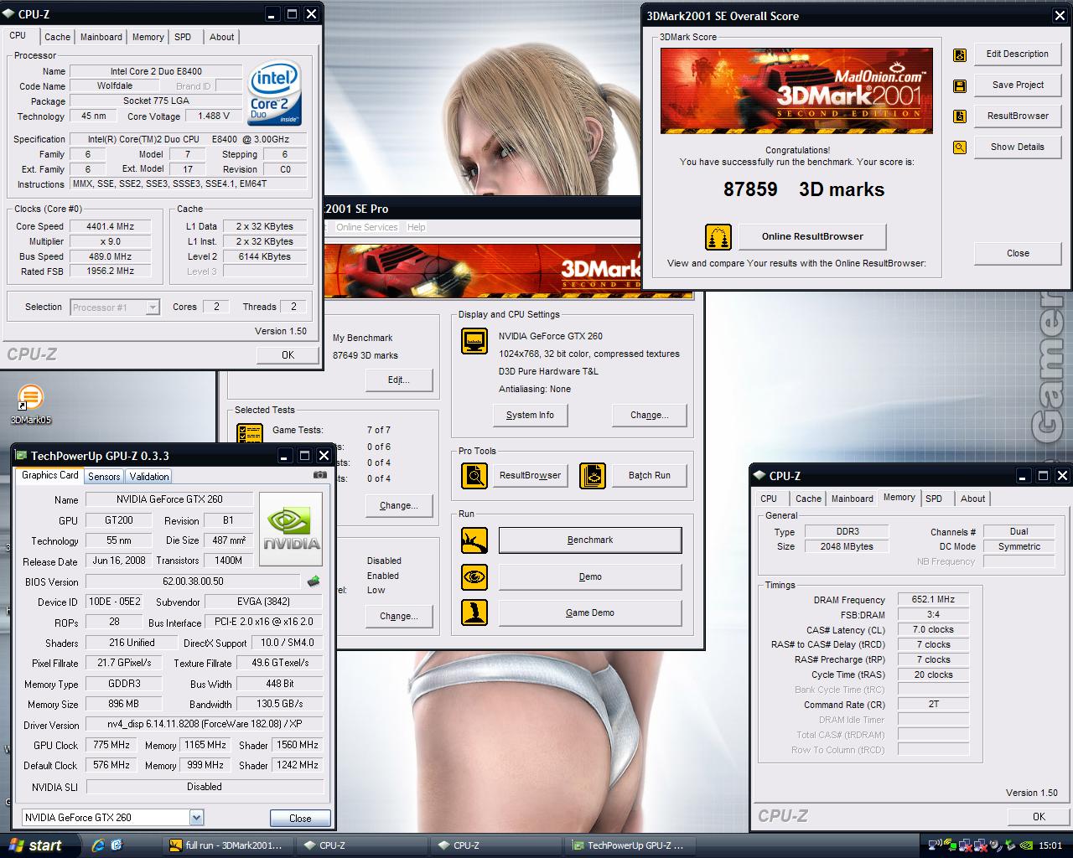Open the CPU tab in memory CPU-Z window
1073x858 pixels.
769,499
